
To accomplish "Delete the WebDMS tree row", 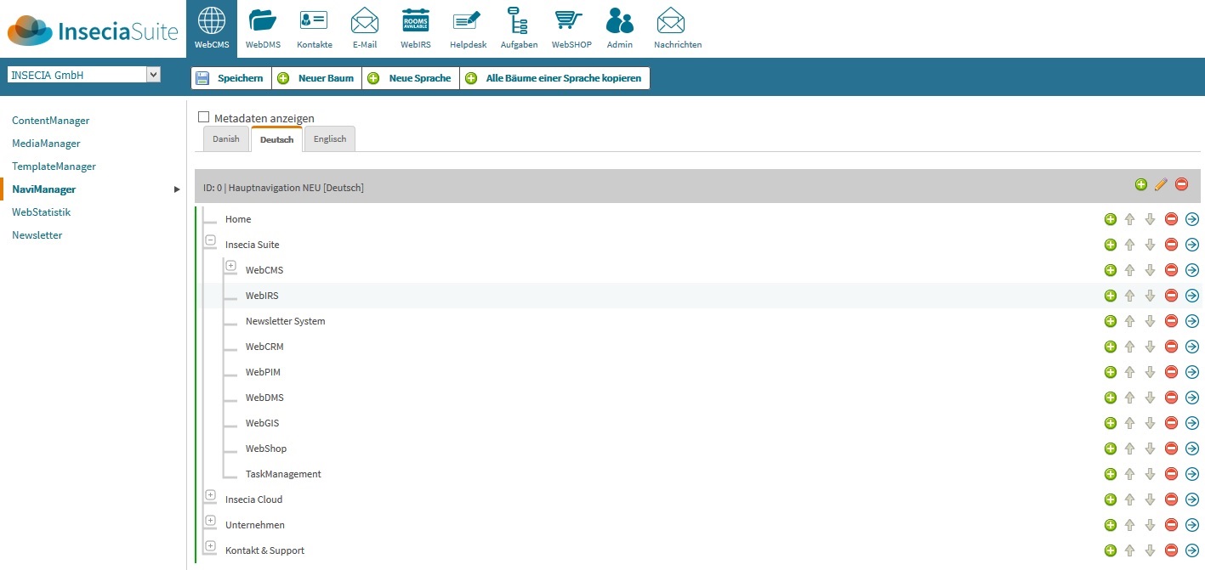I will point(1171,398).
